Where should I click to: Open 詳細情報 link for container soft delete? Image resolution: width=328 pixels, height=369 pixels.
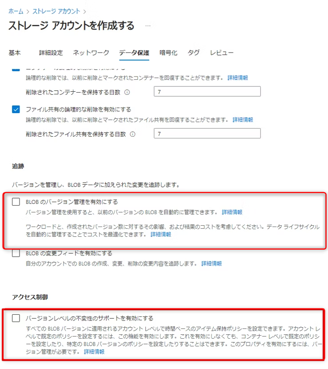coord(238,77)
